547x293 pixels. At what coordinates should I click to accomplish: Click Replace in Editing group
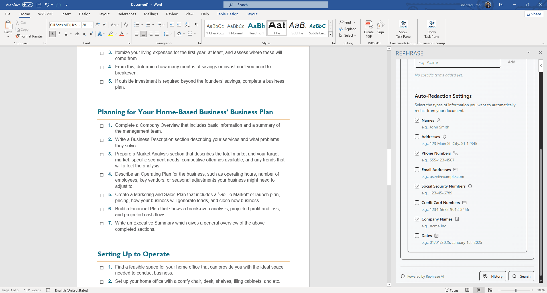[x=347, y=29]
